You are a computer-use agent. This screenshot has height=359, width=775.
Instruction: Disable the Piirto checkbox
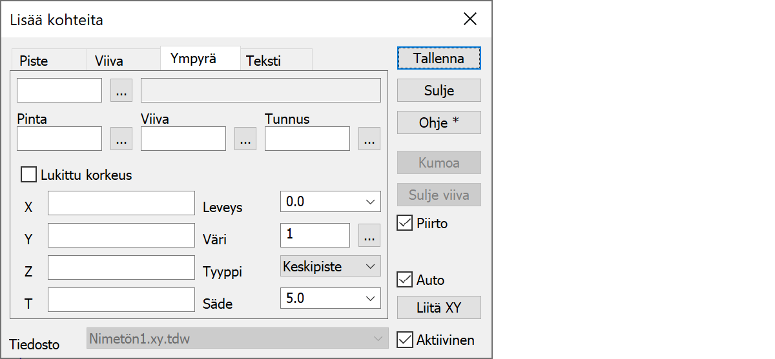pyautogui.click(x=405, y=224)
